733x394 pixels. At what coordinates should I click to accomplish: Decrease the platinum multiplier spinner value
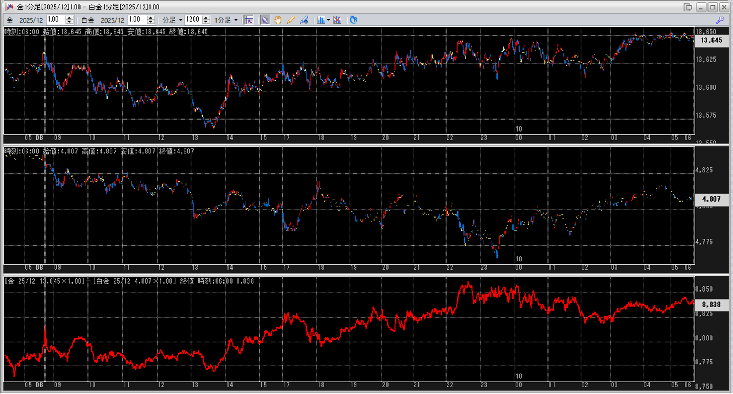(x=151, y=22)
